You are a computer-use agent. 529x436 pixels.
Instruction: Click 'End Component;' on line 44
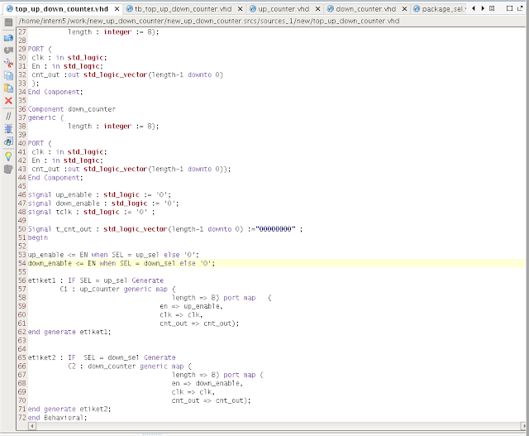tap(55, 178)
